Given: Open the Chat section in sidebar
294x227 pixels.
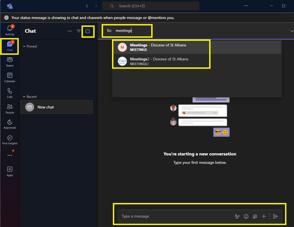Looking at the screenshot, I should tap(9, 46).
